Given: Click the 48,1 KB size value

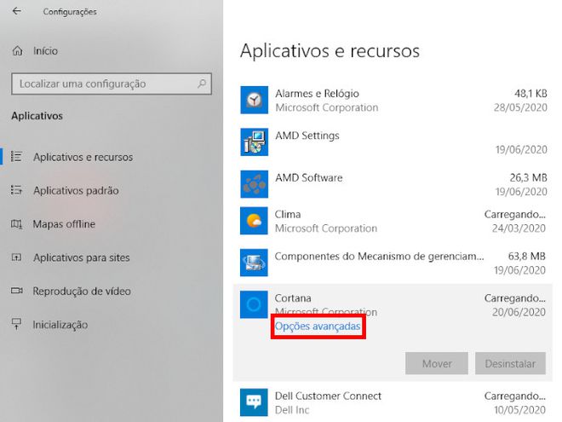Looking at the screenshot, I should click(x=530, y=94).
